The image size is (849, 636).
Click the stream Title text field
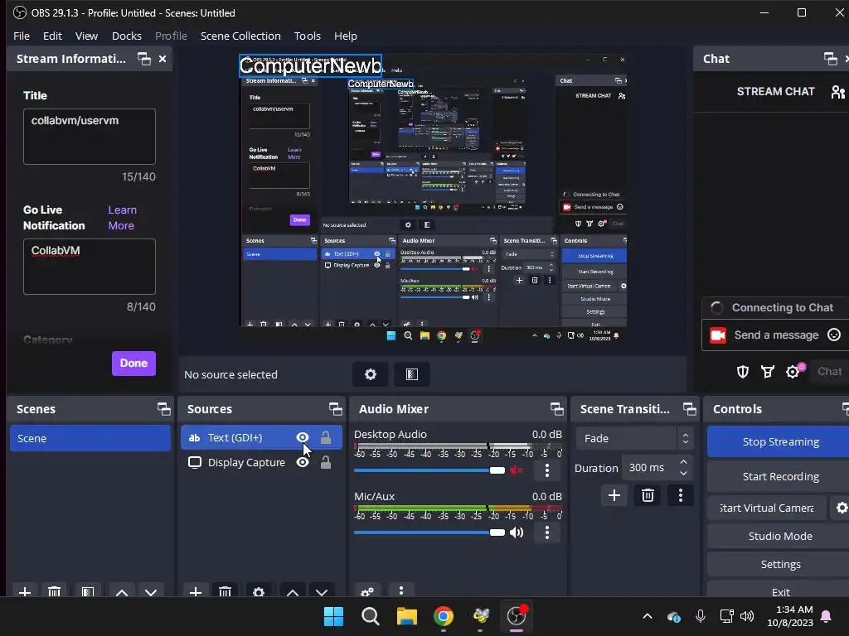(x=90, y=137)
